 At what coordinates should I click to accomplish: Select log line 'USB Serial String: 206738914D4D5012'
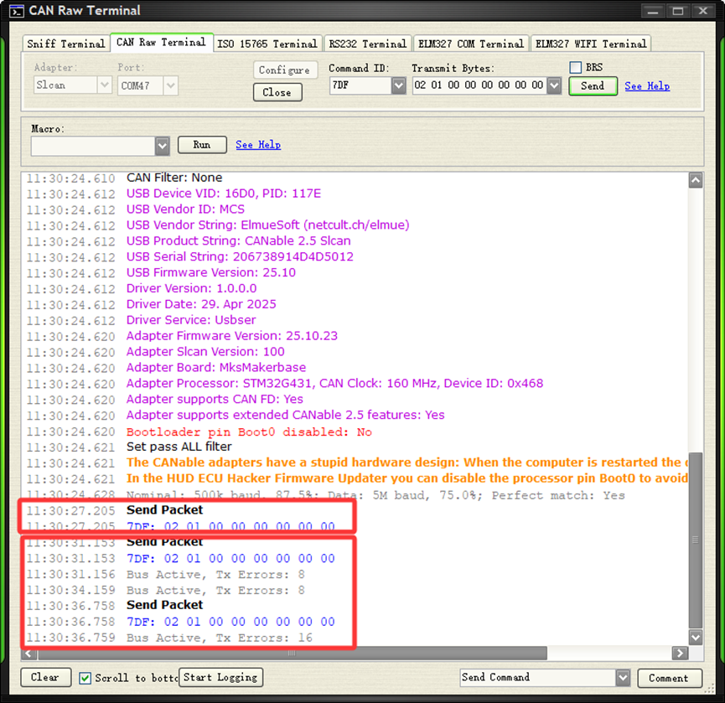[240, 256]
